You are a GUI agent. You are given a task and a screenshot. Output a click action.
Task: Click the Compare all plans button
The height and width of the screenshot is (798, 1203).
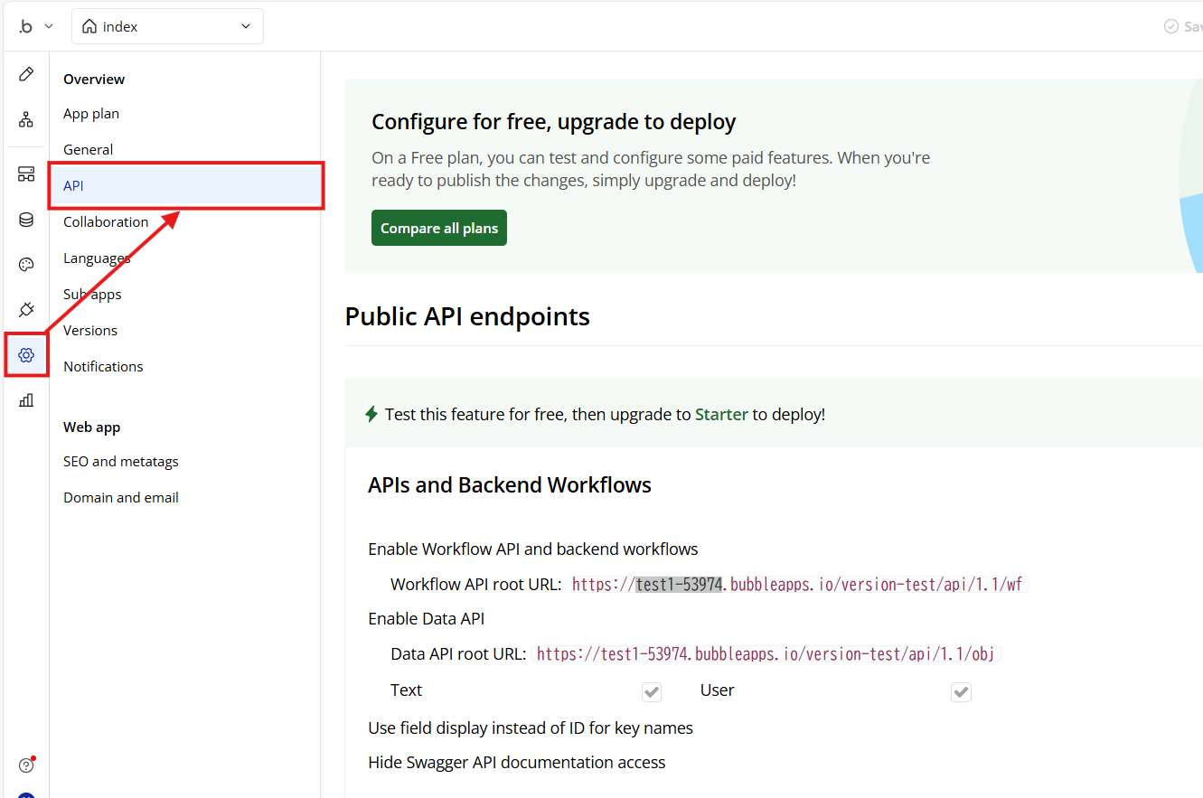pos(439,228)
